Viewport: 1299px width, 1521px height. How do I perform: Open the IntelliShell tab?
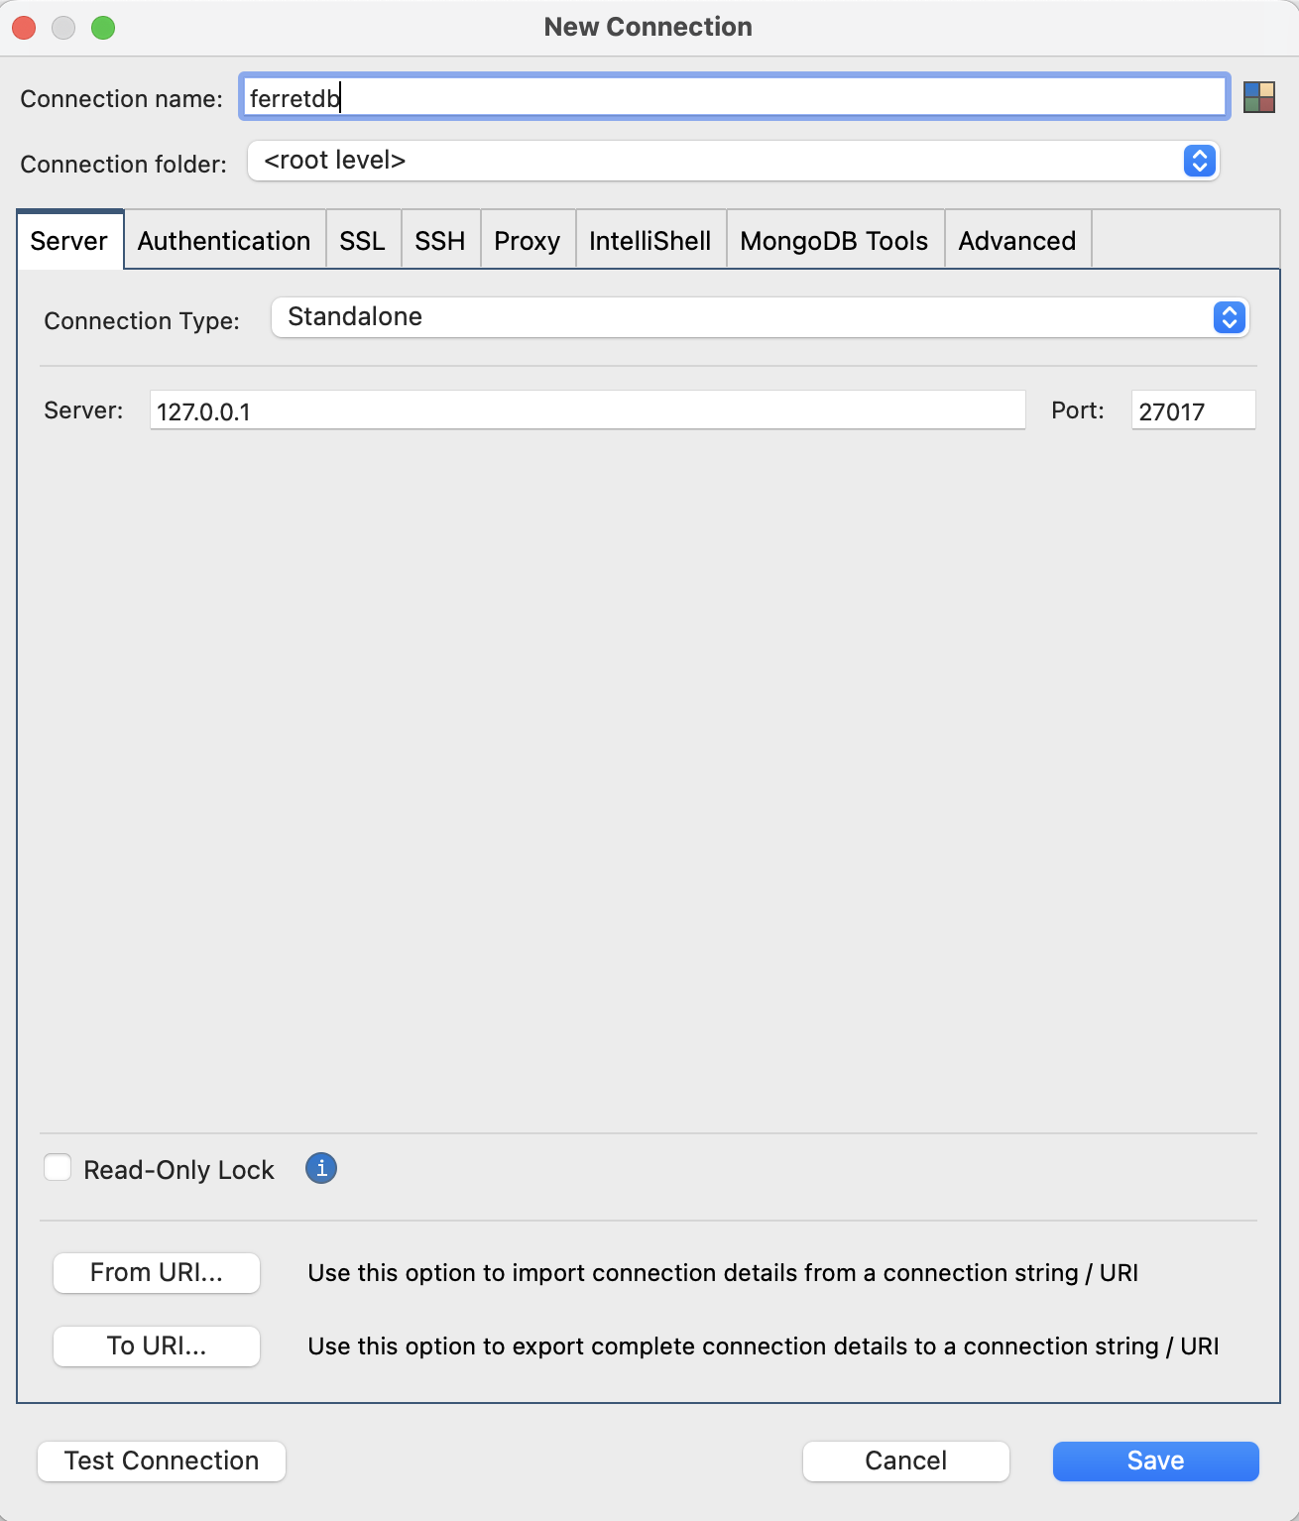(x=649, y=241)
